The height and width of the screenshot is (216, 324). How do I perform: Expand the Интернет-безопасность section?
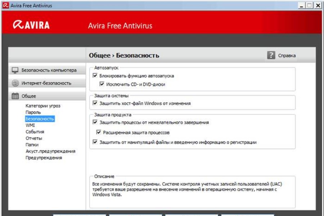[x=47, y=83]
